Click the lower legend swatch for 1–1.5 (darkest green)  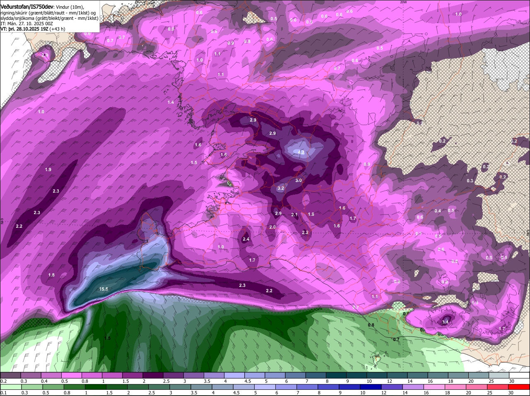point(96,387)
